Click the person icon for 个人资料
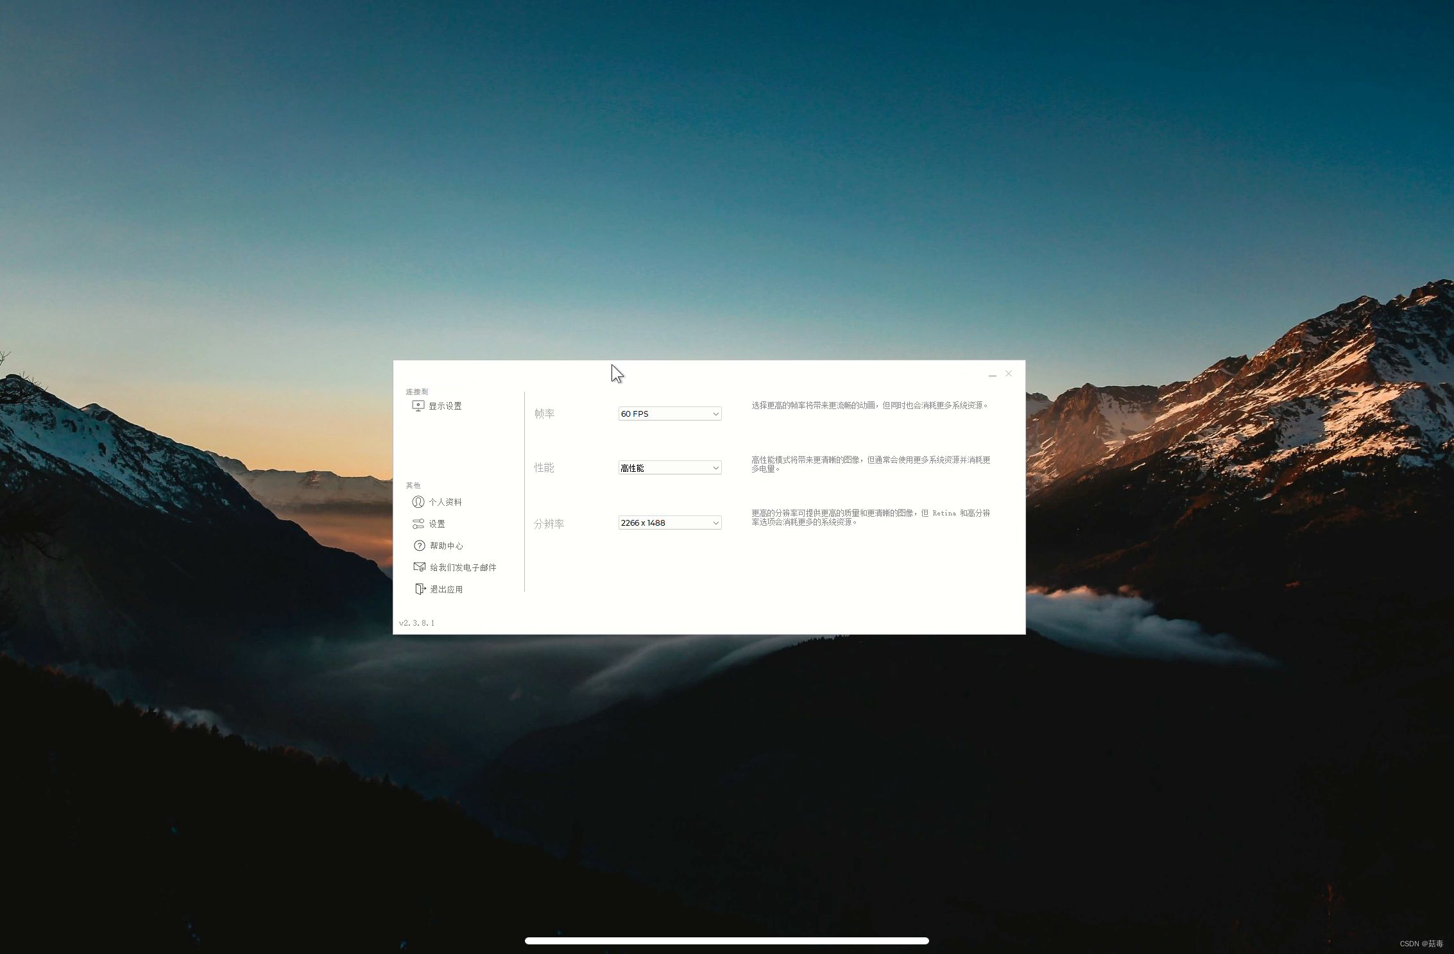 pyautogui.click(x=418, y=502)
